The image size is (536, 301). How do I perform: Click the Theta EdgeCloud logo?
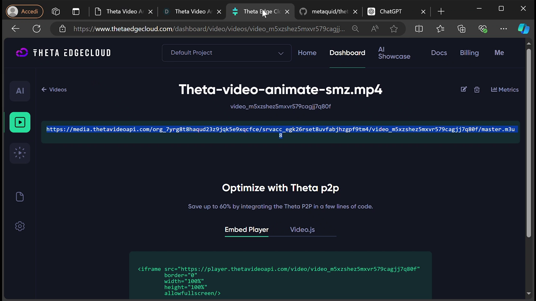pos(63,53)
